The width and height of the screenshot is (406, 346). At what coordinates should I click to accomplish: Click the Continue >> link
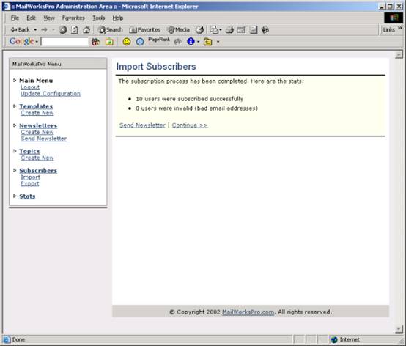[190, 125]
